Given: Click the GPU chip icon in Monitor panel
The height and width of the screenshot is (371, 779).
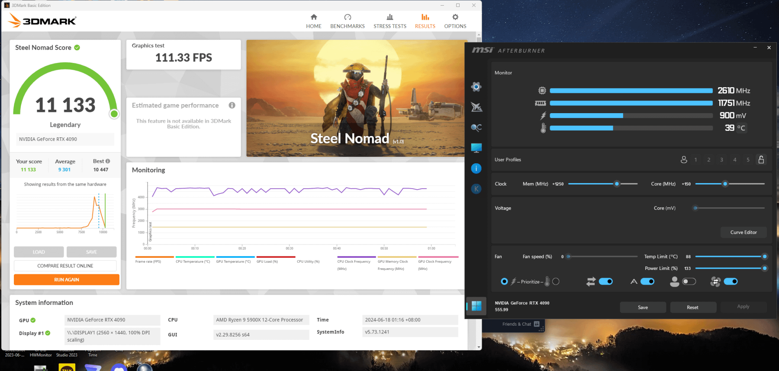Looking at the screenshot, I should (x=542, y=91).
